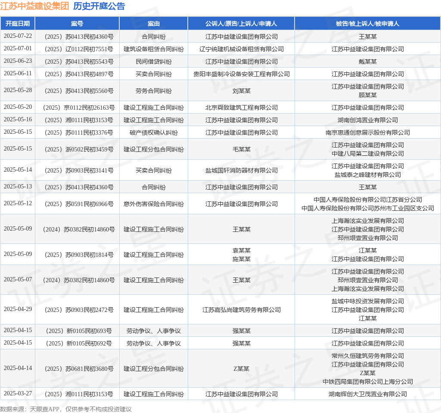Click 中建八局第二建设有限公司
The height and width of the screenshot is (413, 441).
pyautogui.click(x=368, y=154)
